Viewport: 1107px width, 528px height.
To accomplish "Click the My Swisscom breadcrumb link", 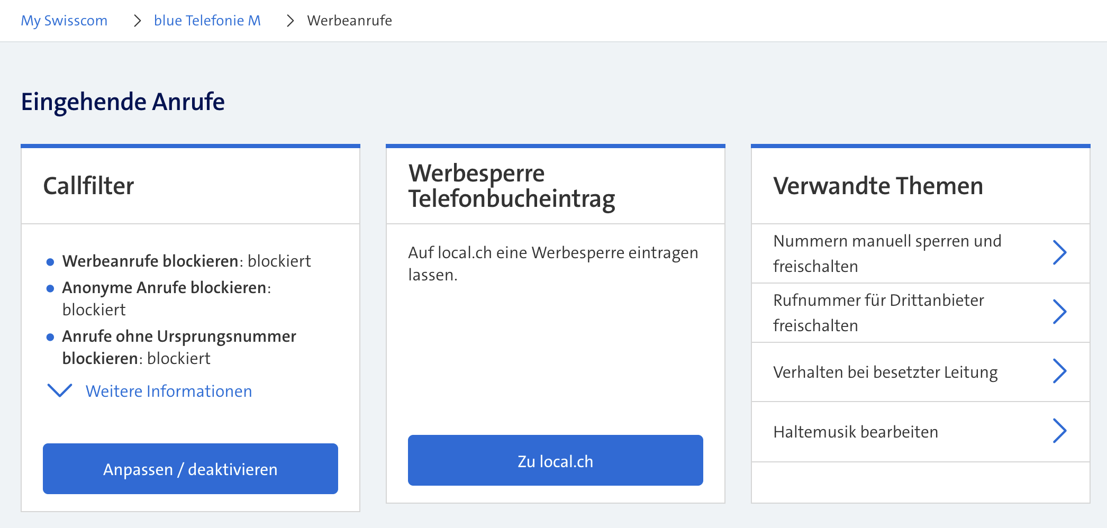I will point(64,21).
